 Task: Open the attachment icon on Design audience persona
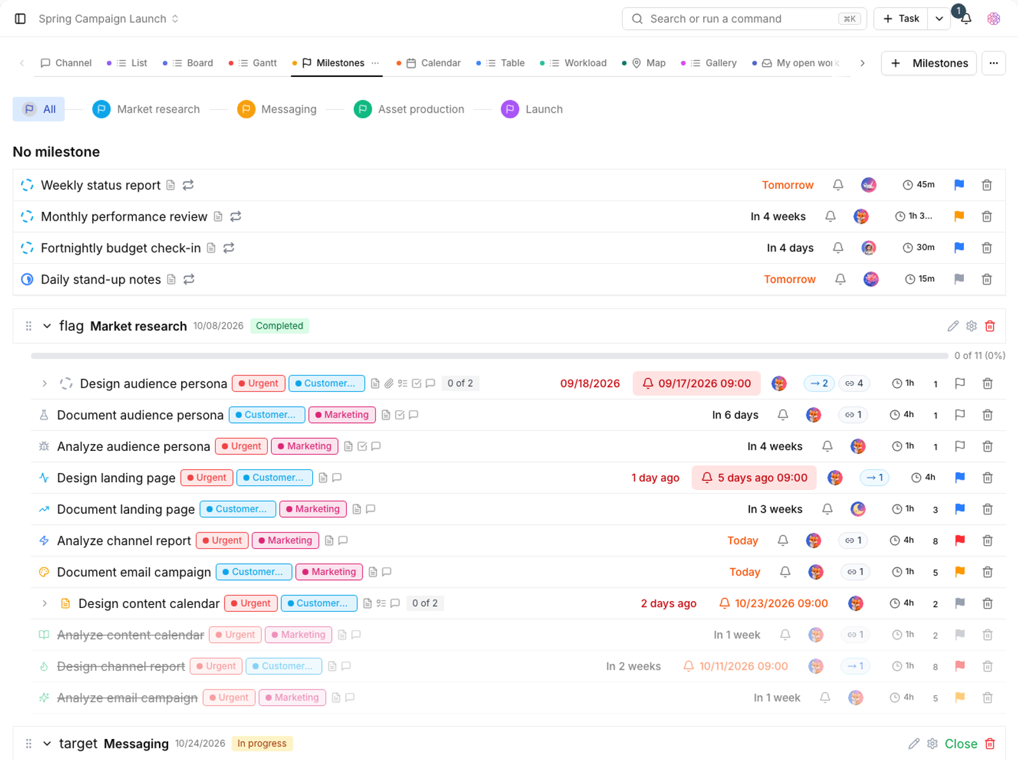click(389, 383)
